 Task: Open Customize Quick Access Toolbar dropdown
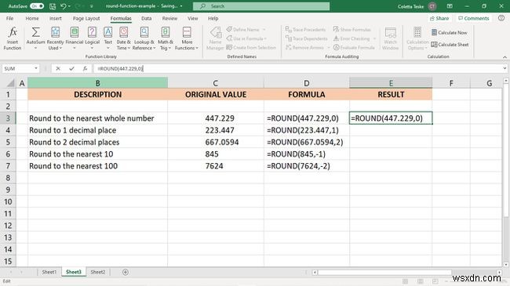point(91,6)
